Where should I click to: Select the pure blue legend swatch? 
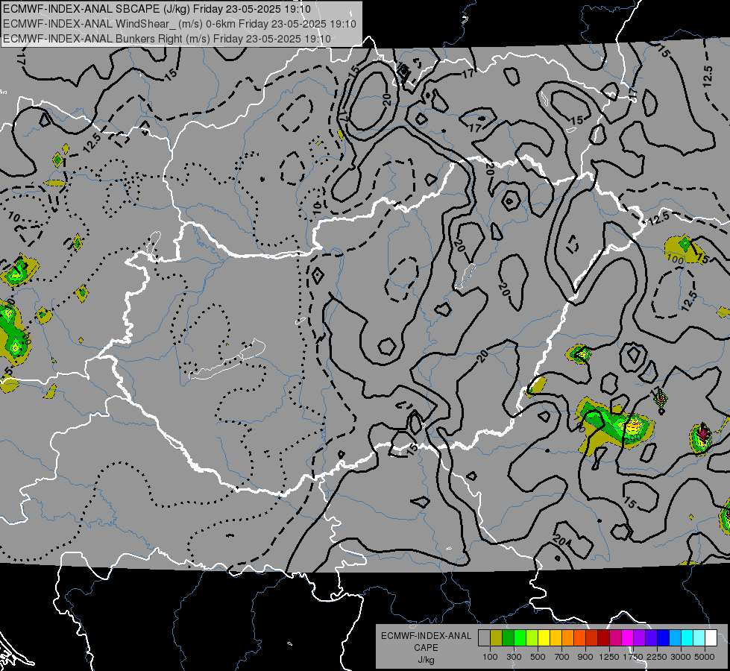point(664,638)
